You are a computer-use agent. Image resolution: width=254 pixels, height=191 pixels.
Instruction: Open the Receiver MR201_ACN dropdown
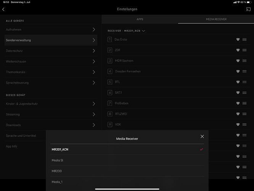point(126,31)
